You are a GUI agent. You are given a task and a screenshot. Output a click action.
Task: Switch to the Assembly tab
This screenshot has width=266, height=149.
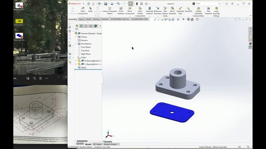click(73, 19)
